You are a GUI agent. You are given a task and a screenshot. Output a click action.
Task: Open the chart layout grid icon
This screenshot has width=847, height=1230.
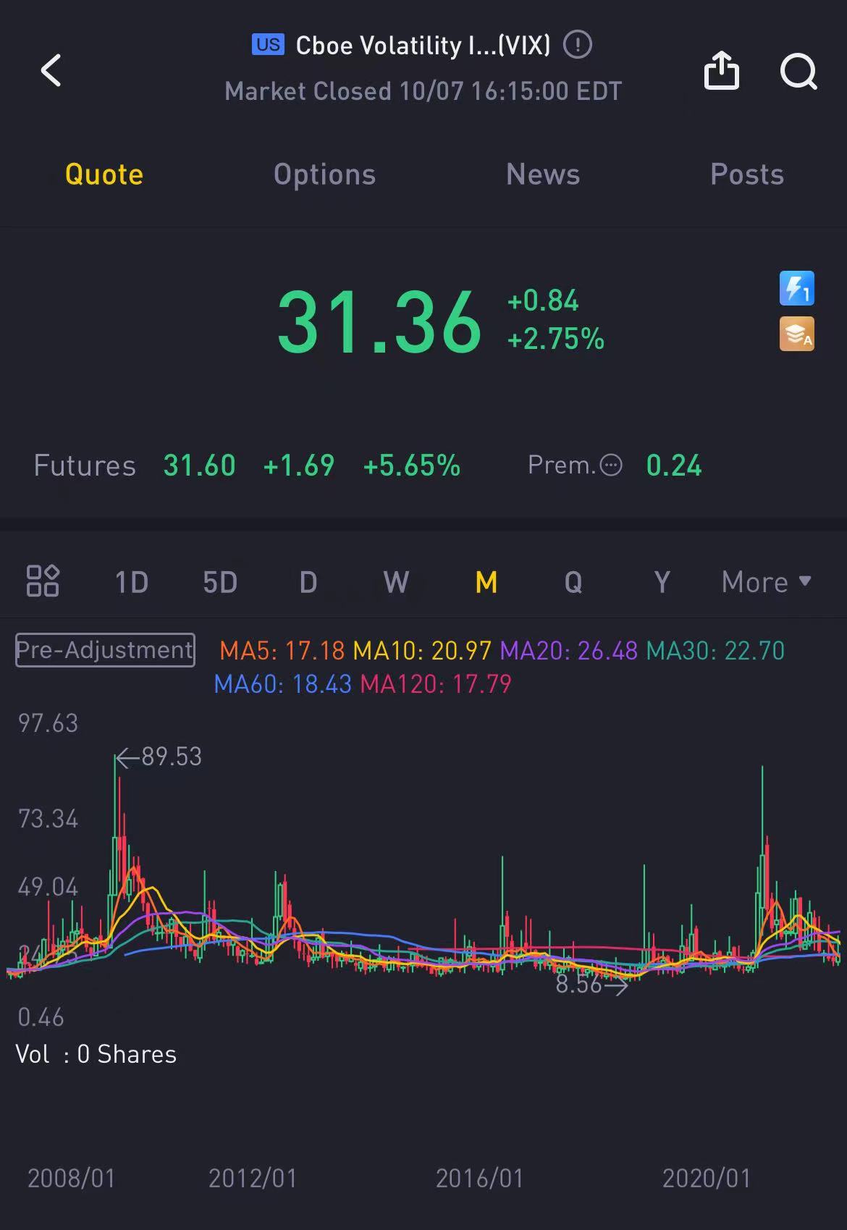coord(43,581)
